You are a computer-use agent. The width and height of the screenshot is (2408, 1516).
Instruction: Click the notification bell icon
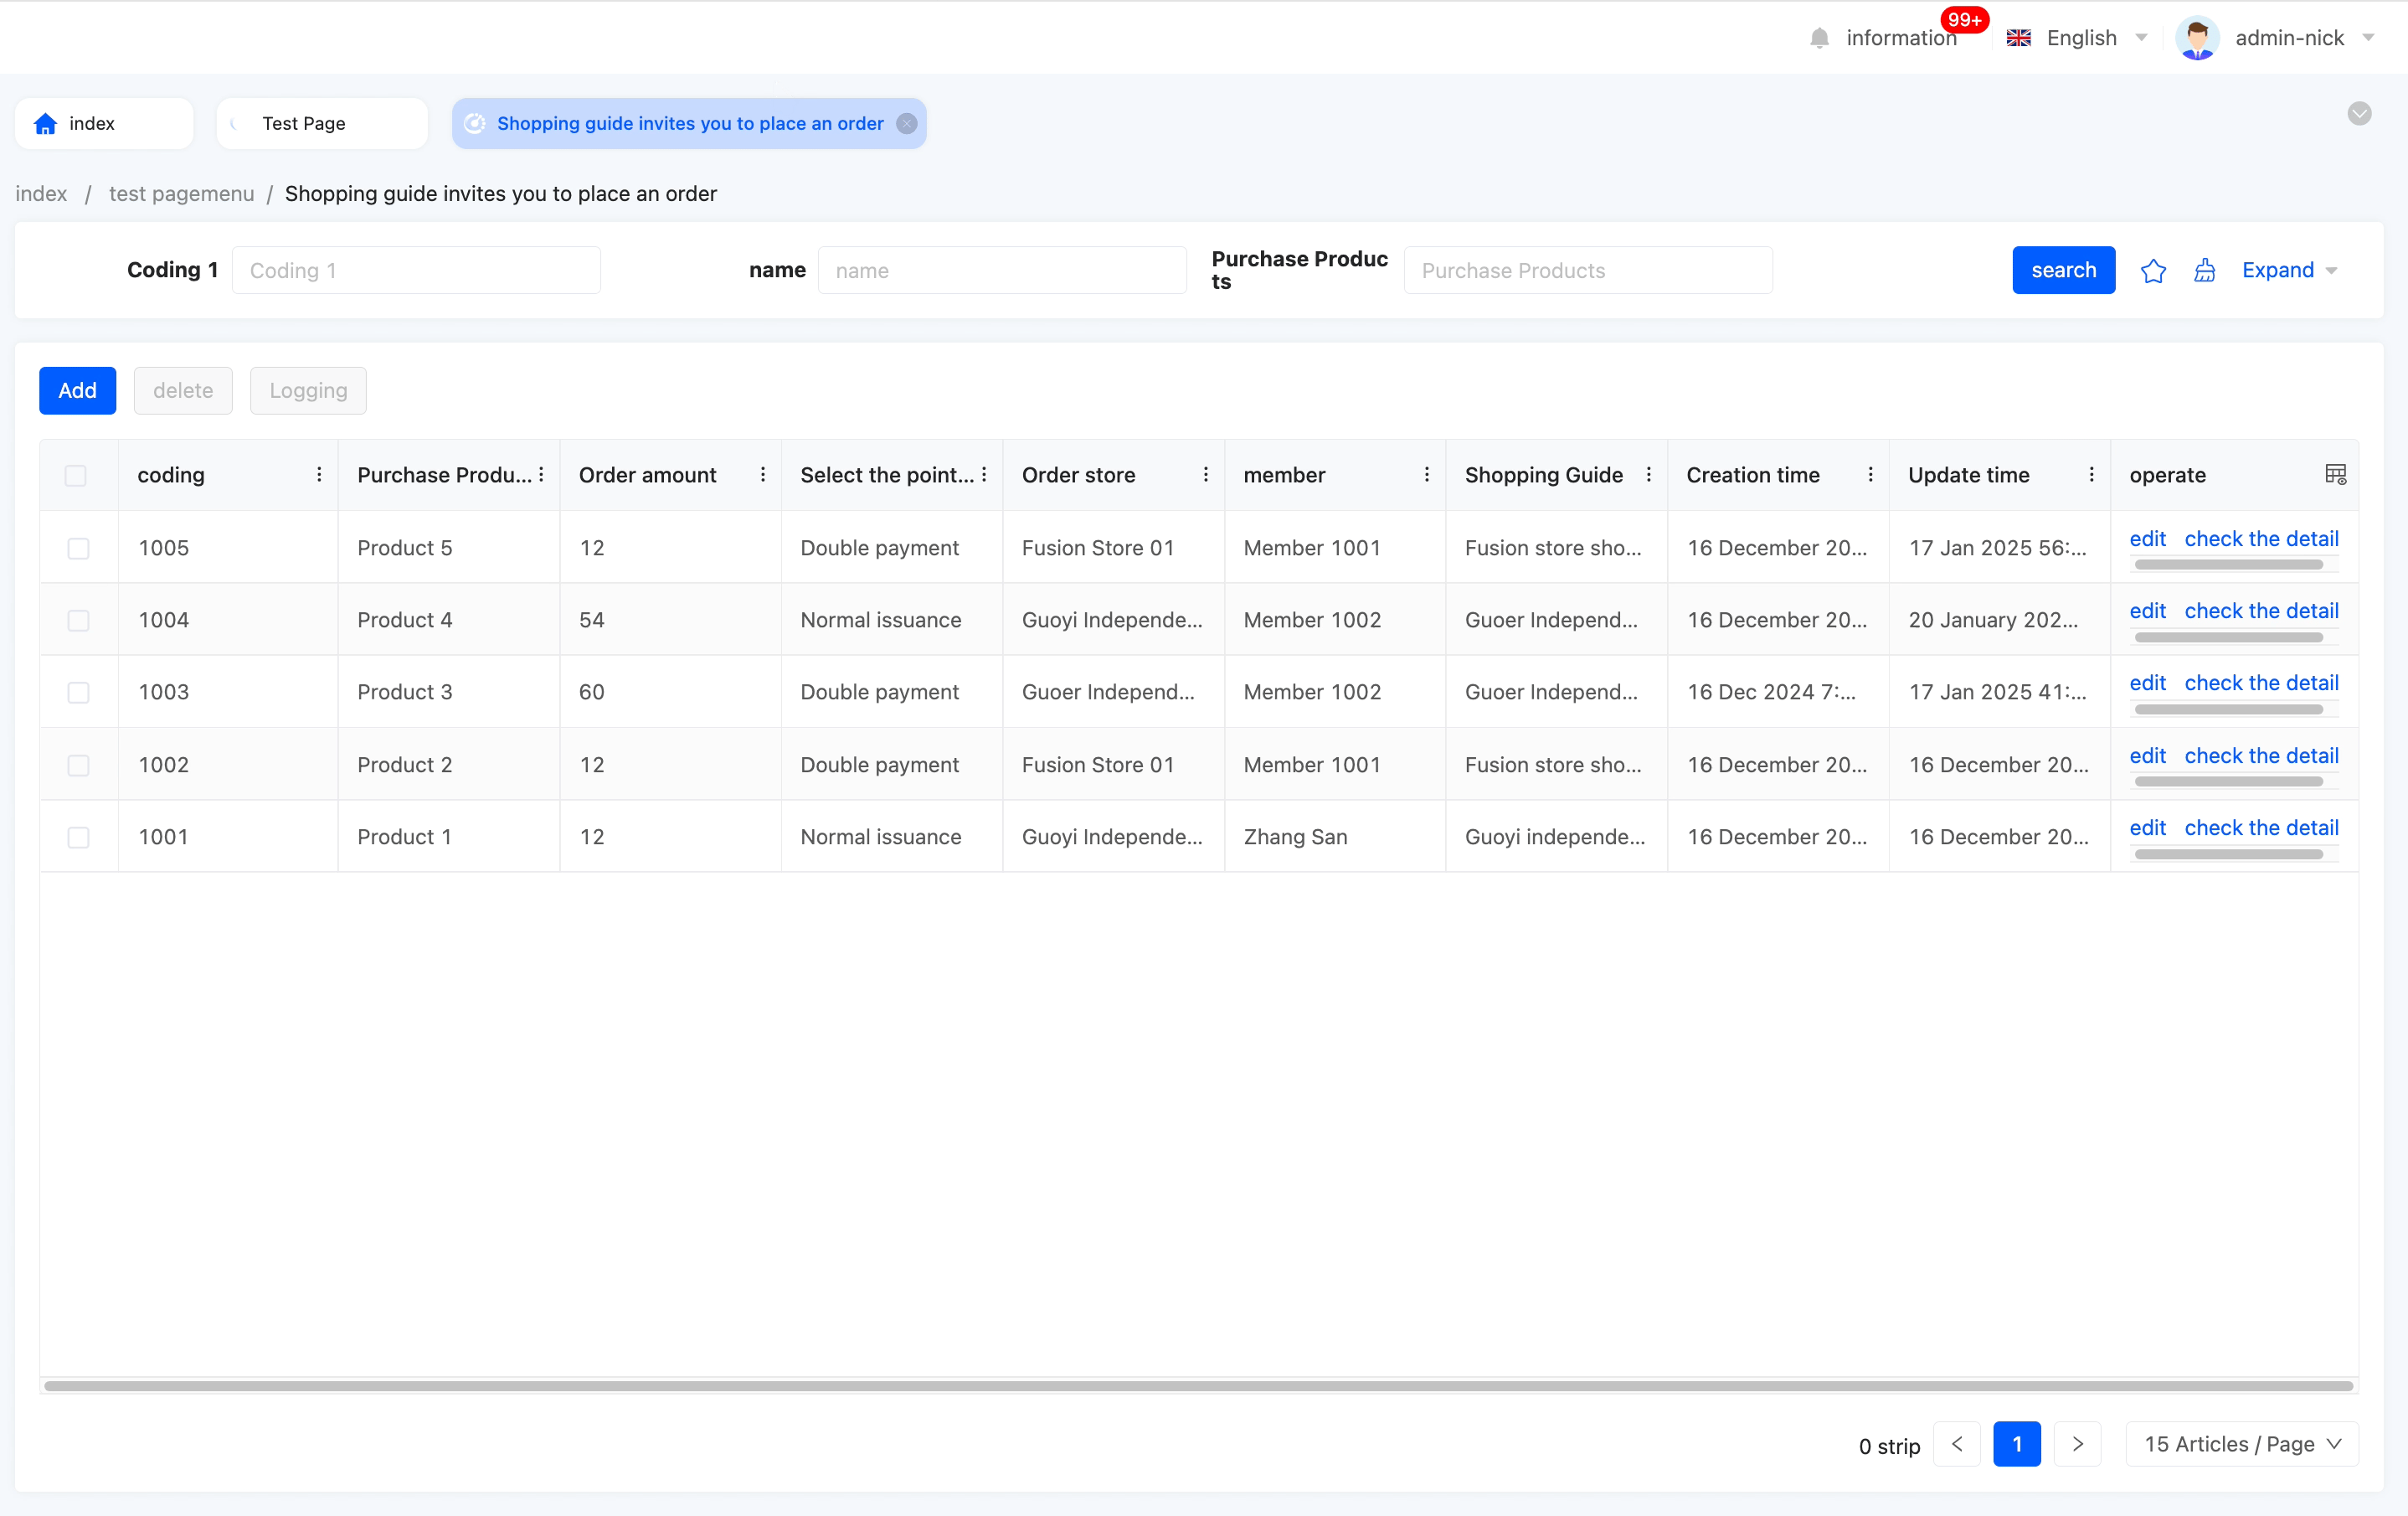click(x=1819, y=38)
